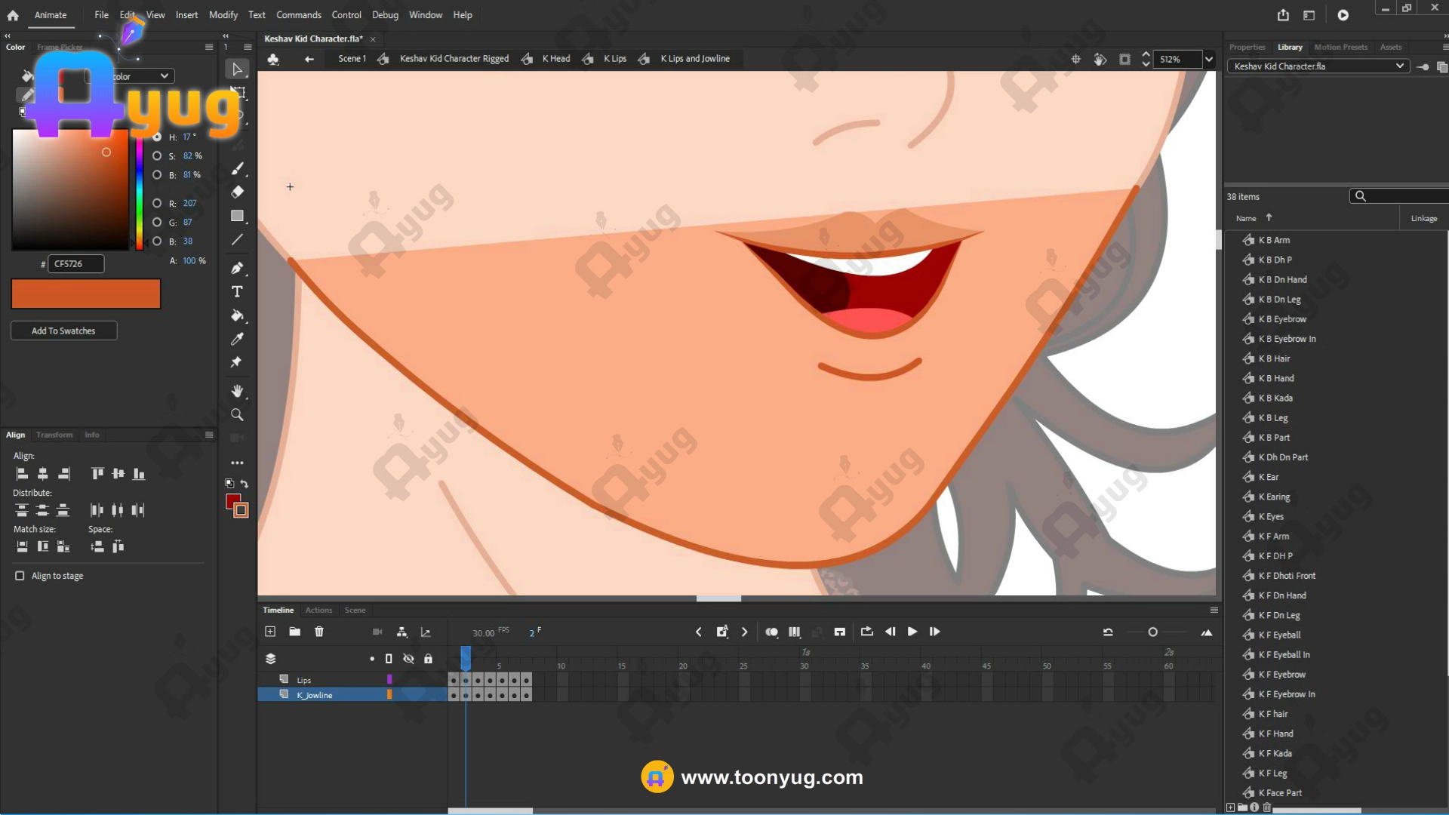1449x815 pixels.
Task: Select the Paint Bucket tool
Action: click(x=237, y=315)
